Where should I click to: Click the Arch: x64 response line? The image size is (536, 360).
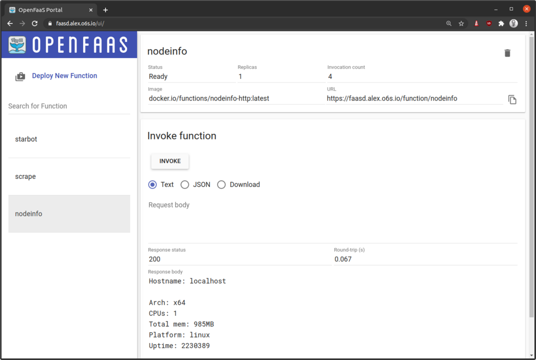click(167, 302)
